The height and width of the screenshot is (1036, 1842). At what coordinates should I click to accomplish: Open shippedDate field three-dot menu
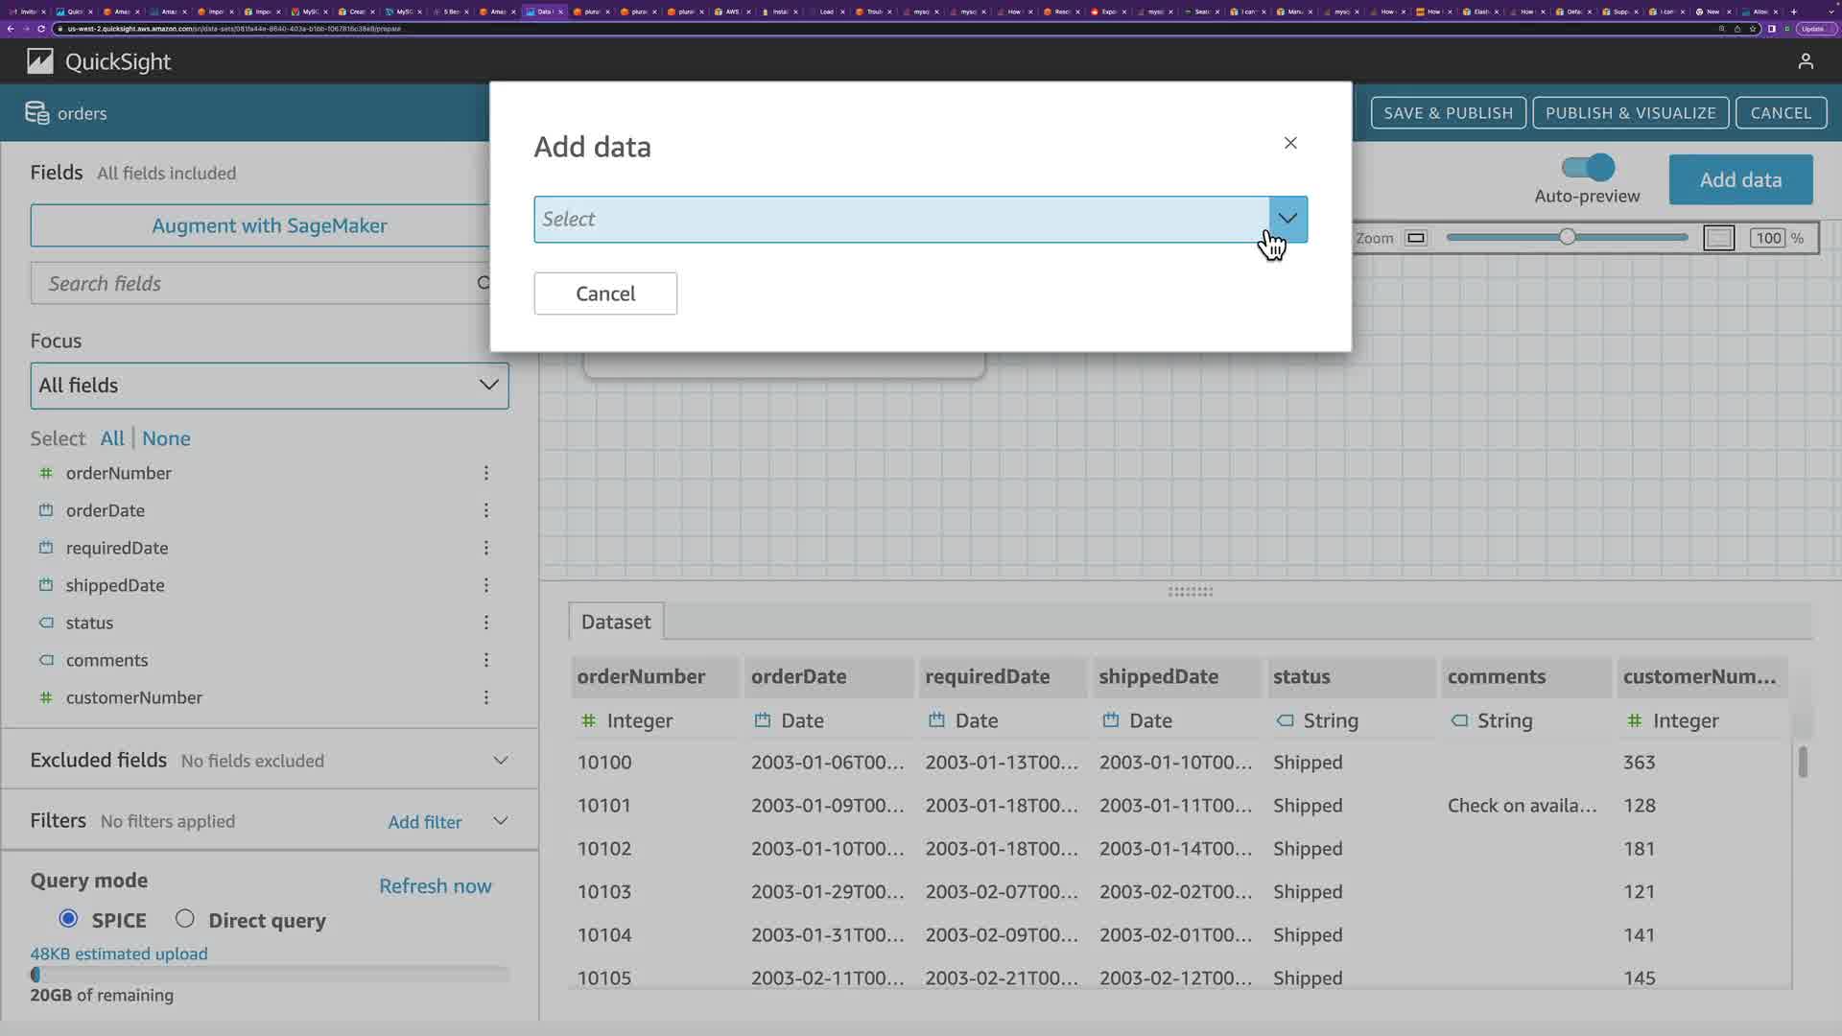[486, 585]
